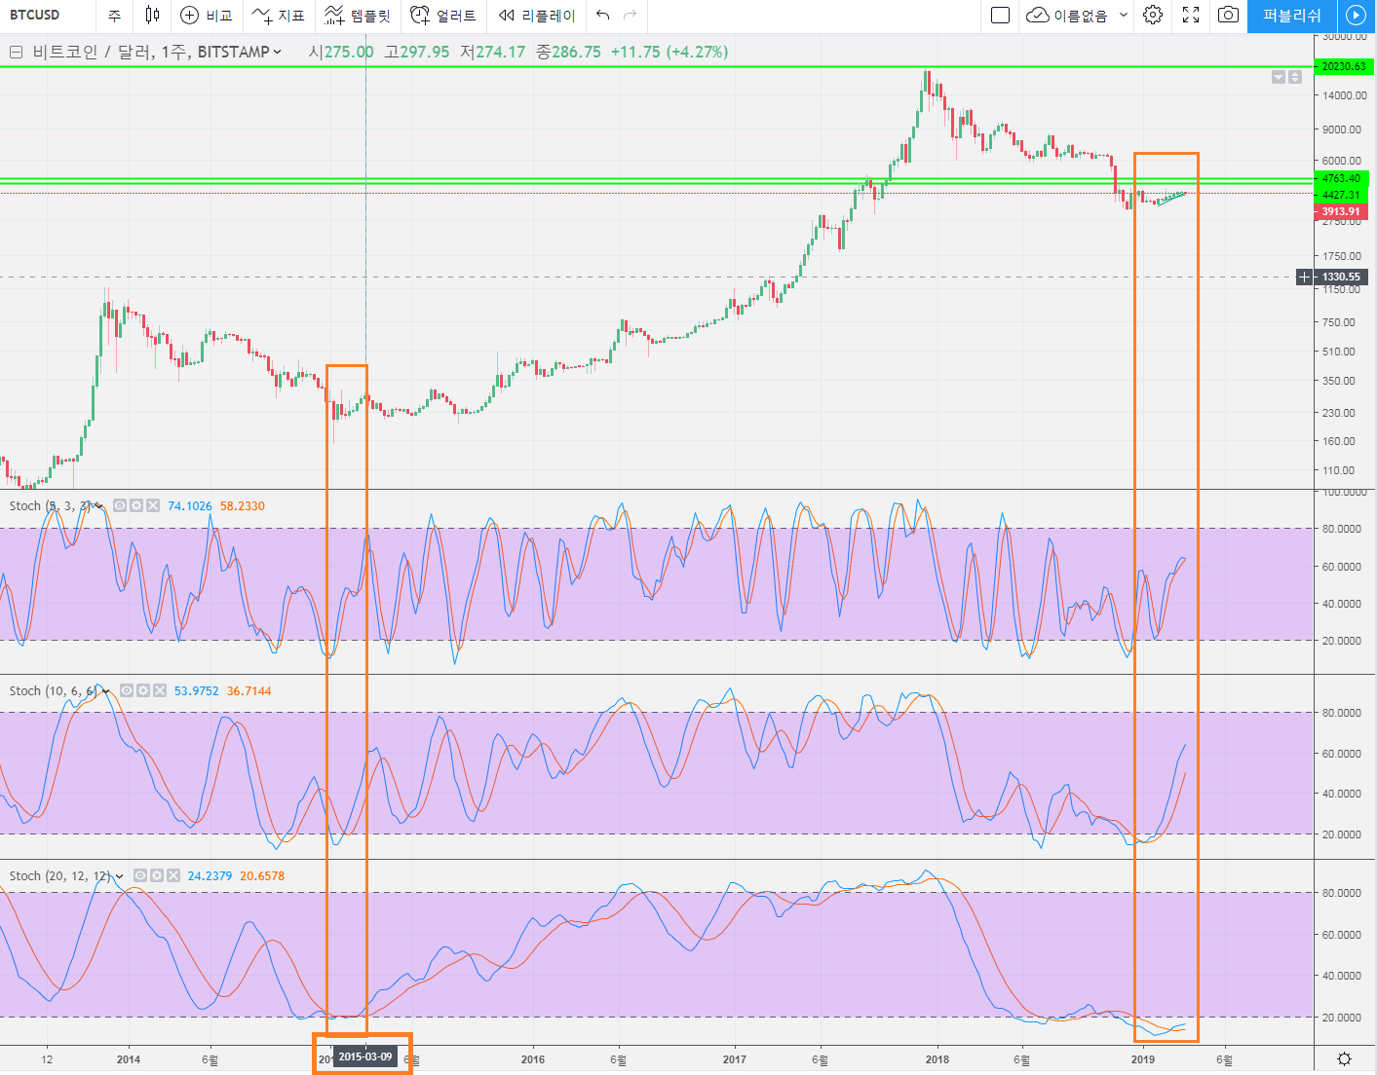This screenshot has width=1377, height=1075.
Task: Collapse the BTC/USD legend with minus box
Action: 16,53
